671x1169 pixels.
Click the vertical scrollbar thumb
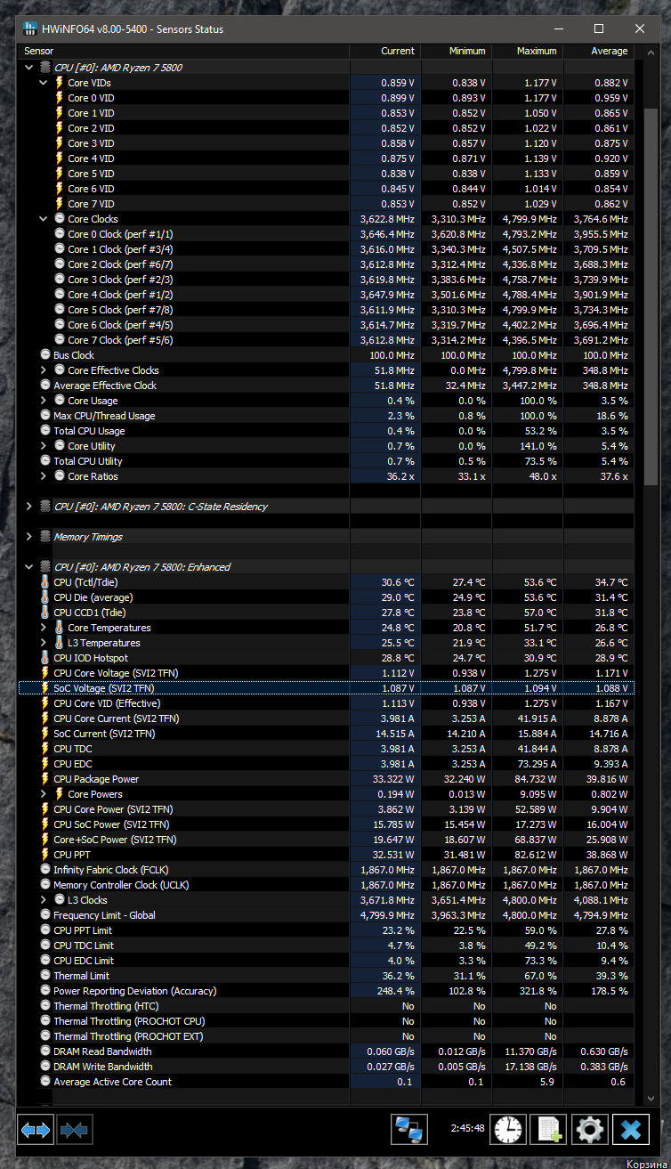coord(651,296)
